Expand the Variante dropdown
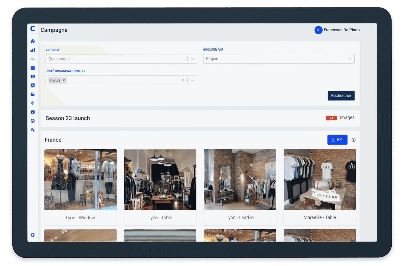 tap(192, 59)
